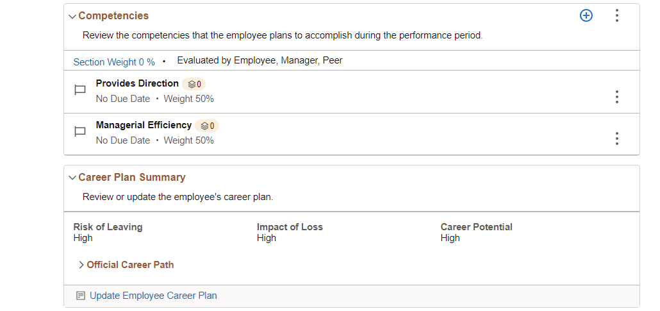Collapse the Career Plan Summary section

(x=72, y=178)
